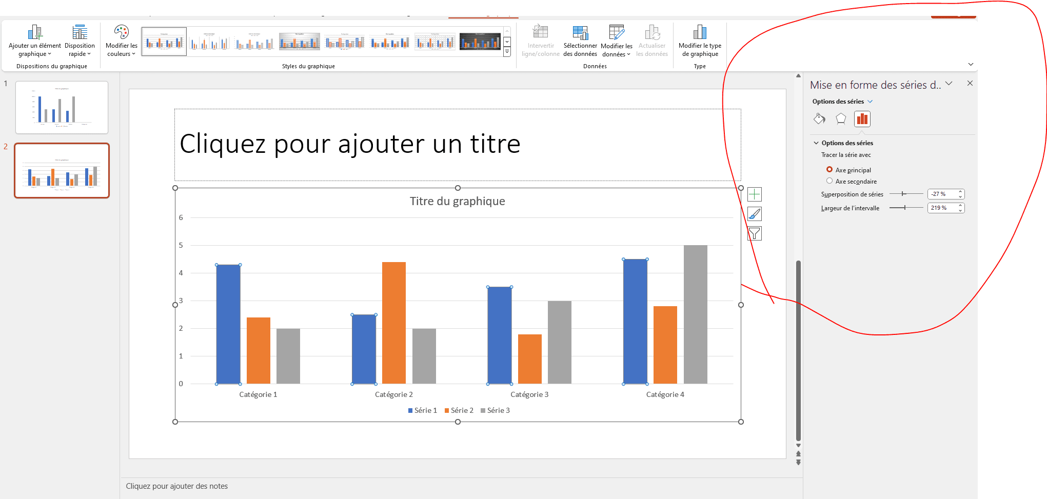Select the Axe principal radio button
This screenshot has height=499, width=1047.
coord(829,170)
